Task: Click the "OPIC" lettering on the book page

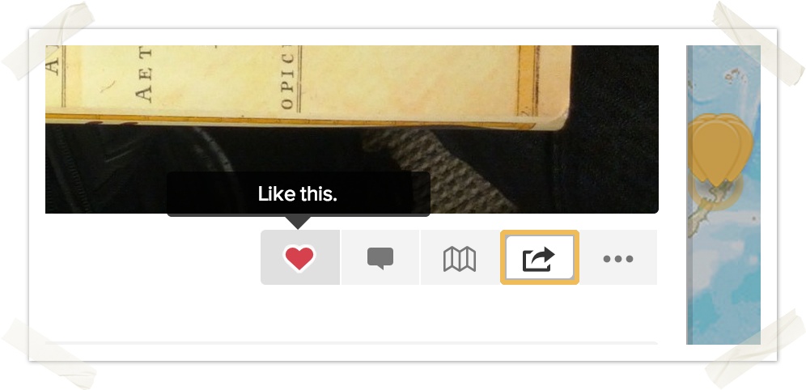Action: (287, 78)
